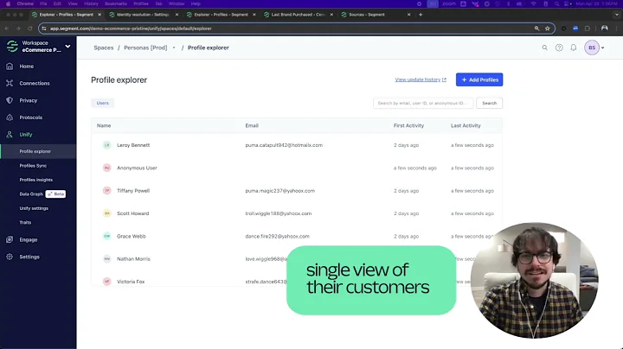Open Profiles insights
Image resolution: width=623 pixels, height=349 pixels.
click(35, 180)
